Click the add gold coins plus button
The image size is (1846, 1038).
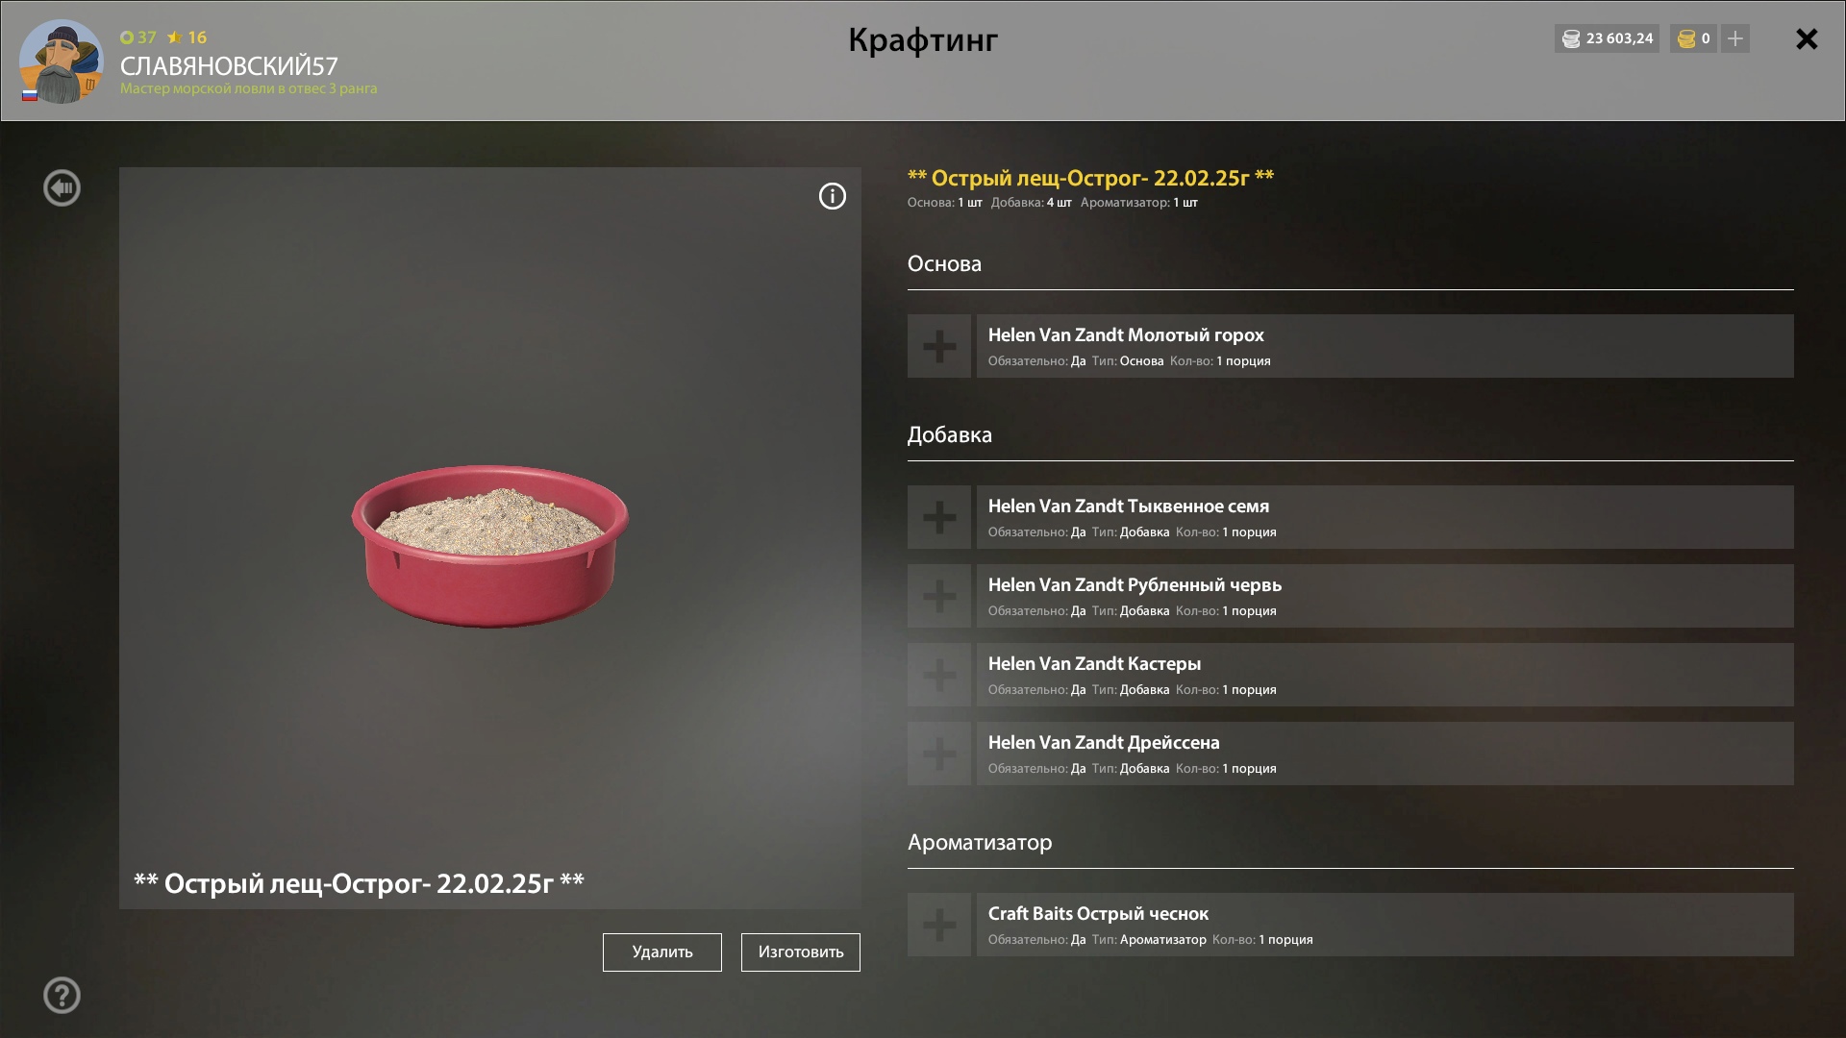point(1735,38)
